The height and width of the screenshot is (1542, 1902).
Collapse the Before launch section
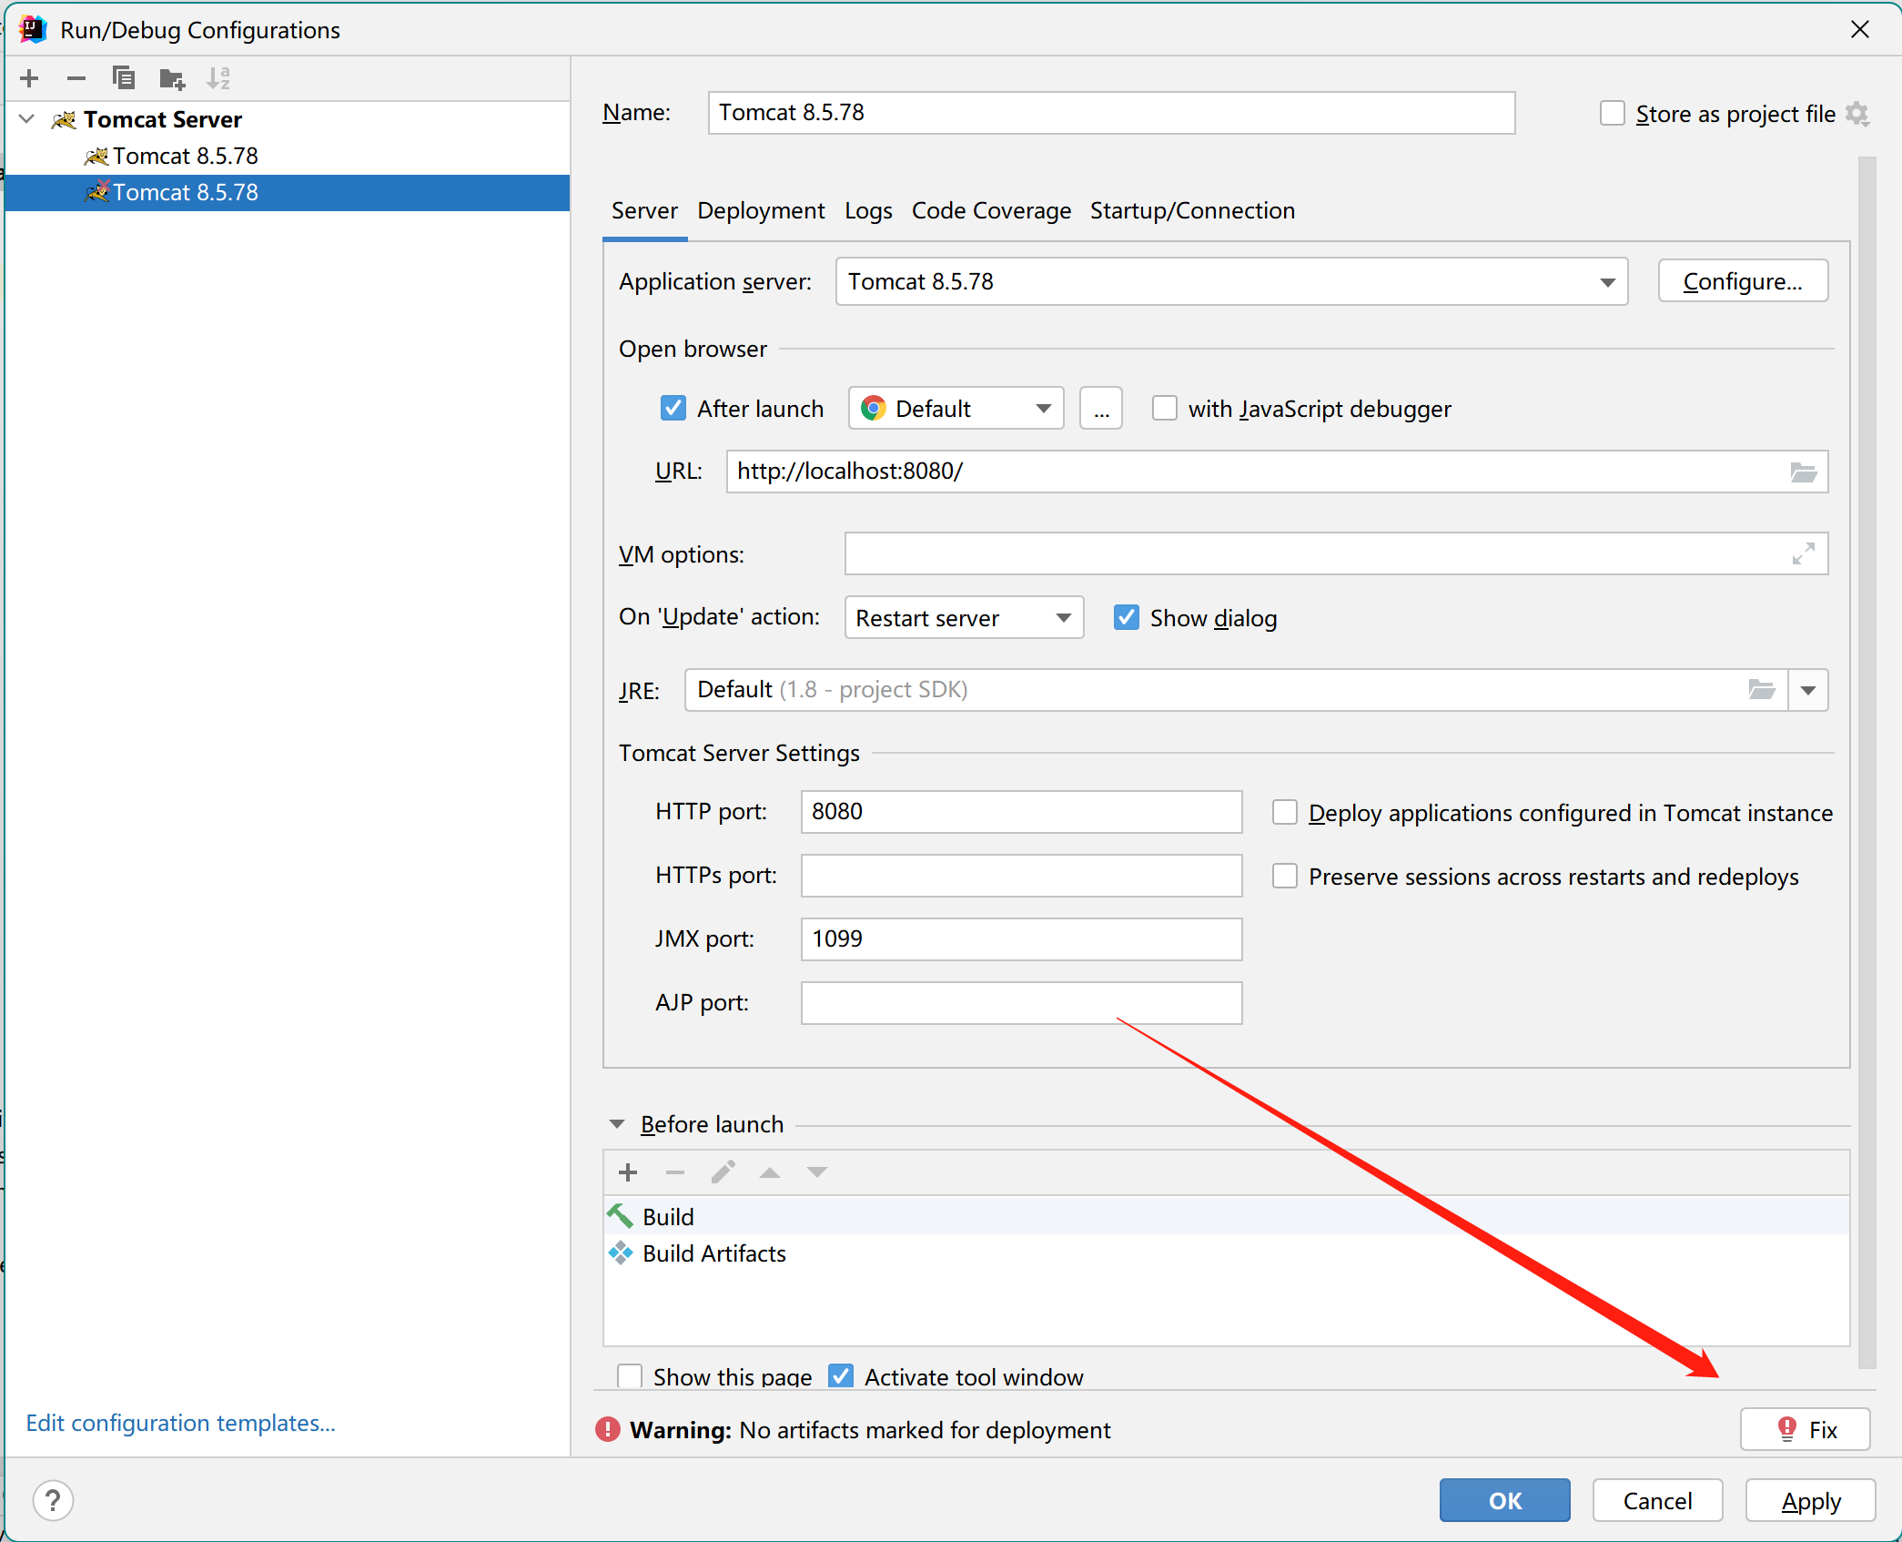pos(616,1125)
